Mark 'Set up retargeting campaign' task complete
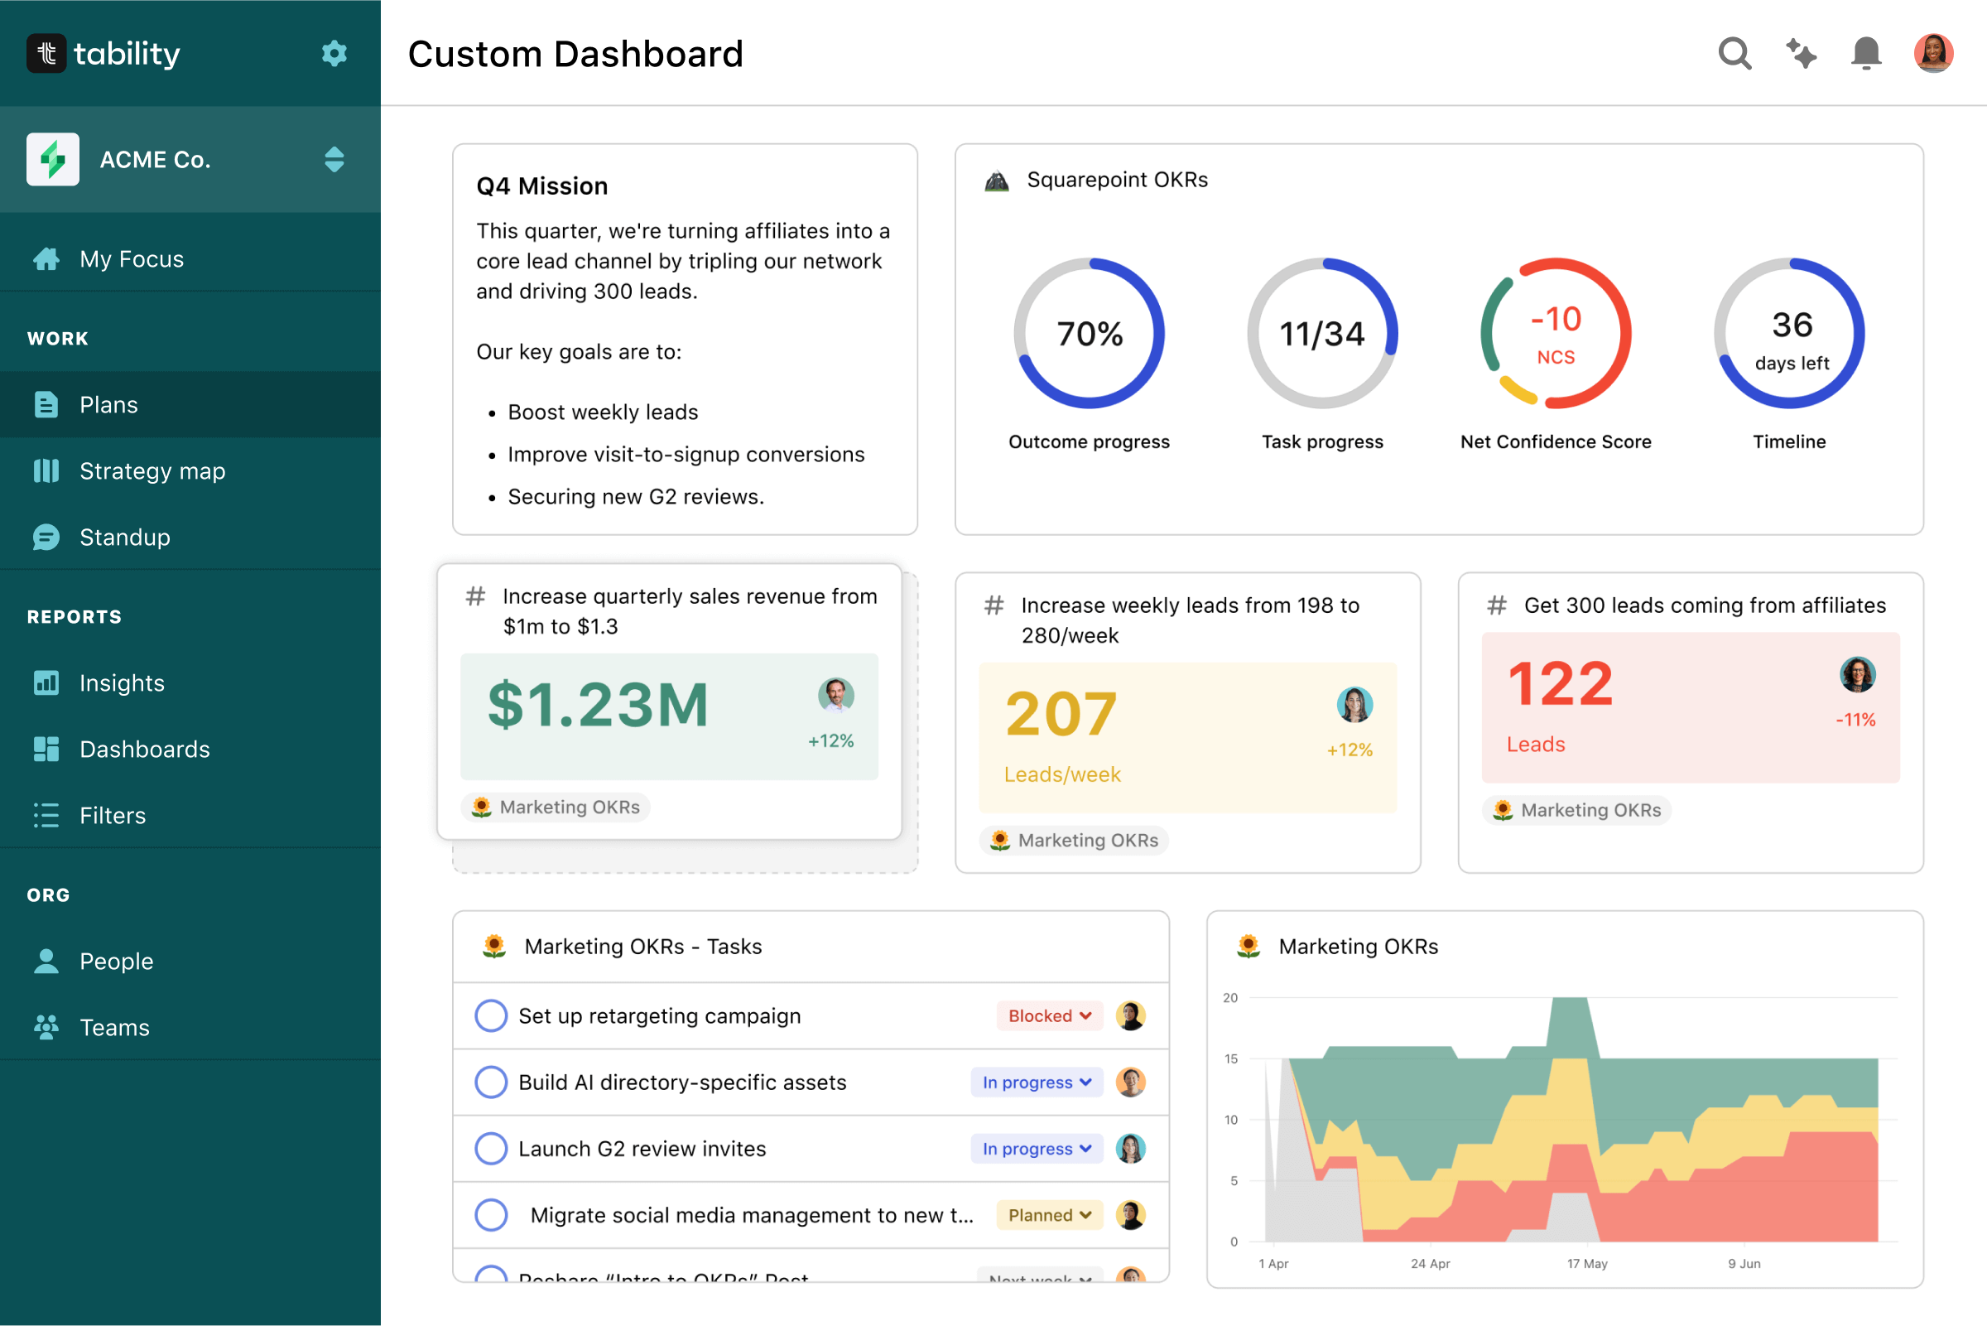 click(491, 1015)
